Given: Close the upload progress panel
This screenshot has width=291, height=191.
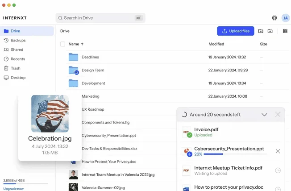Looking at the screenshot, I should [x=278, y=115].
